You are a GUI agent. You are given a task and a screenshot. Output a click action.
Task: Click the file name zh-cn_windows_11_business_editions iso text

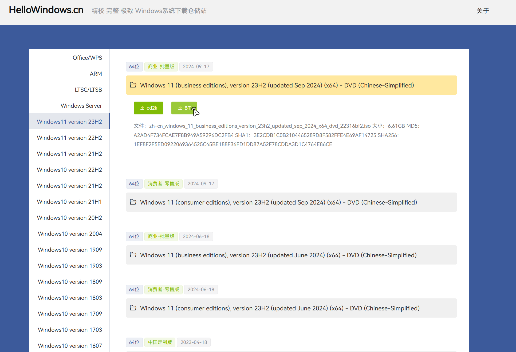[x=260, y=126]
